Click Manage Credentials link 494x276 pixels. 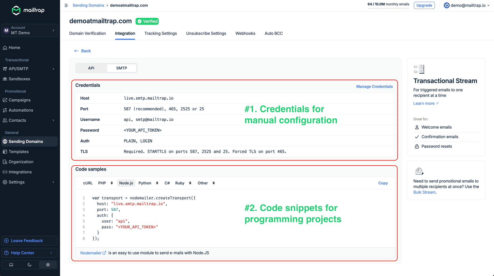[x=374, y=87]
